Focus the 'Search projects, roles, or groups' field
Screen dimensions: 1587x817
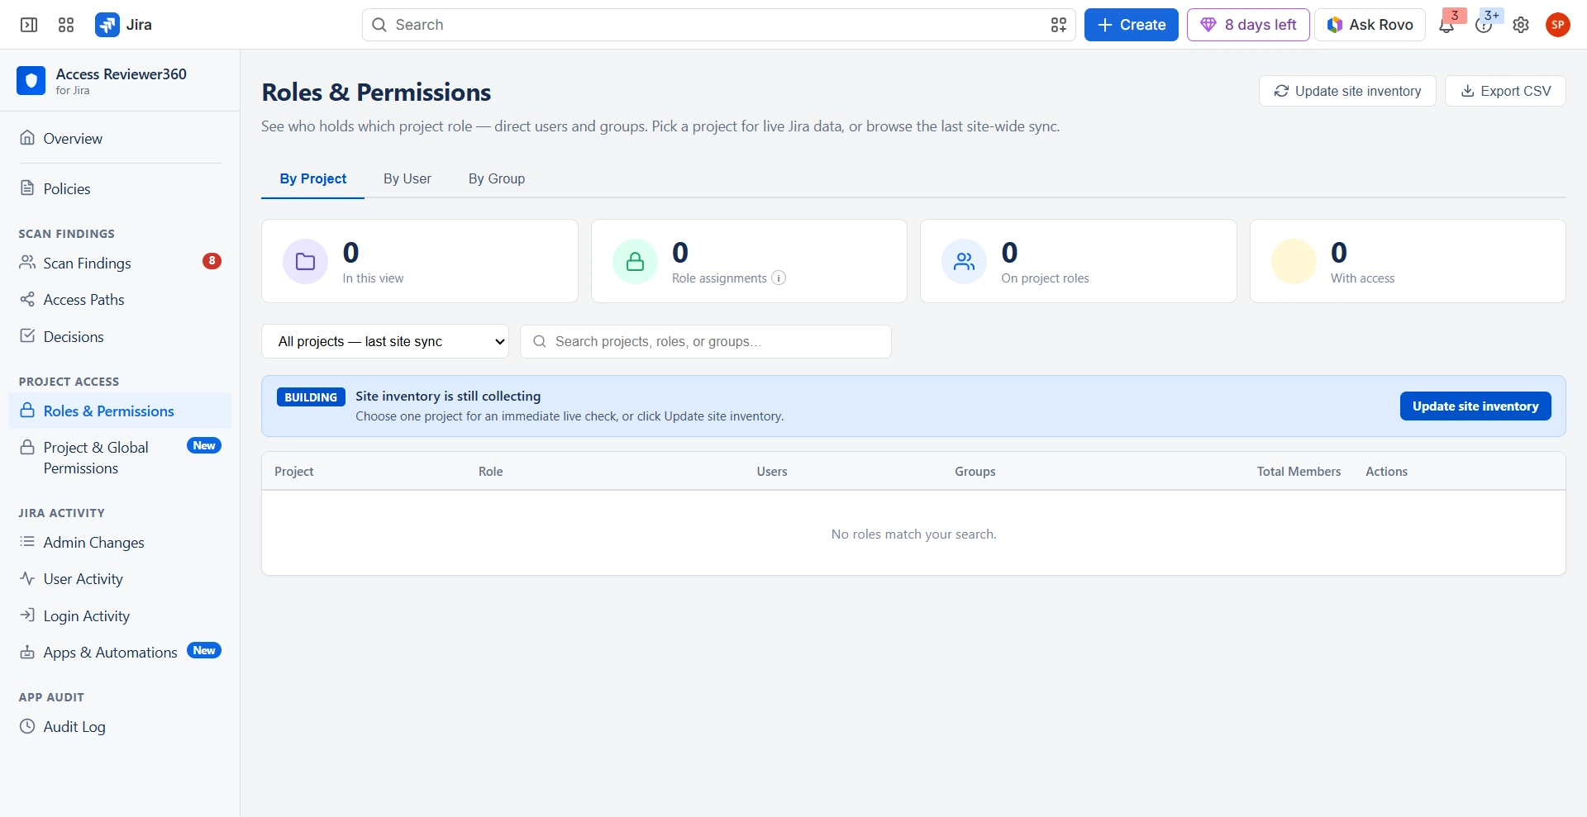[705, 341]
